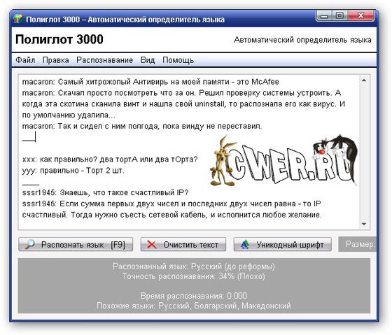Image resolution: width=392 pixels, height=335 pixels.
Task: Click the scrollbar up arrow in text area
Action: [x=364, y=80]
